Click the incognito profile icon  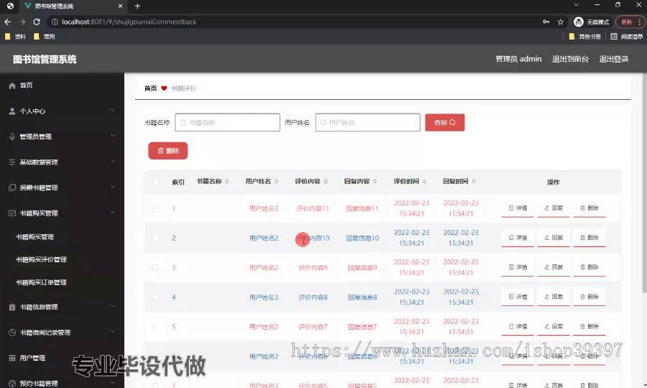pos(579,22)
